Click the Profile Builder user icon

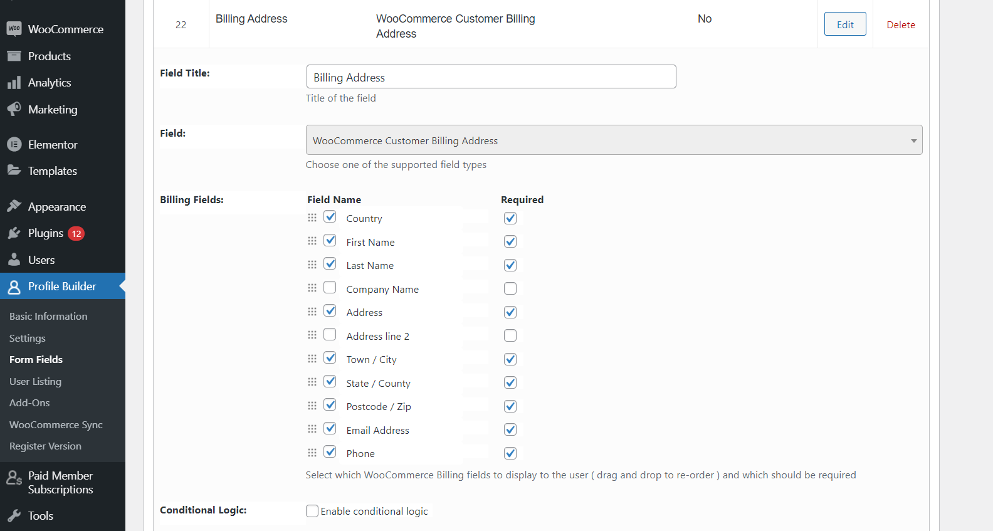[x=14, y=287]
